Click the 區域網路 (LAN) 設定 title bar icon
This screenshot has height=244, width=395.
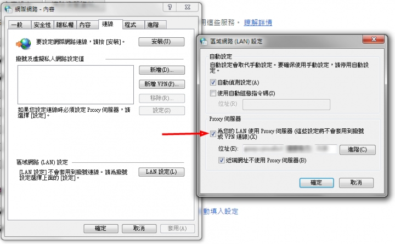(x=204, y=41)
